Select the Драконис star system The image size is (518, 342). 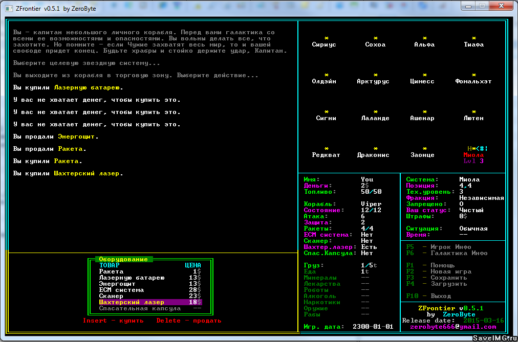tap(373, 155)
